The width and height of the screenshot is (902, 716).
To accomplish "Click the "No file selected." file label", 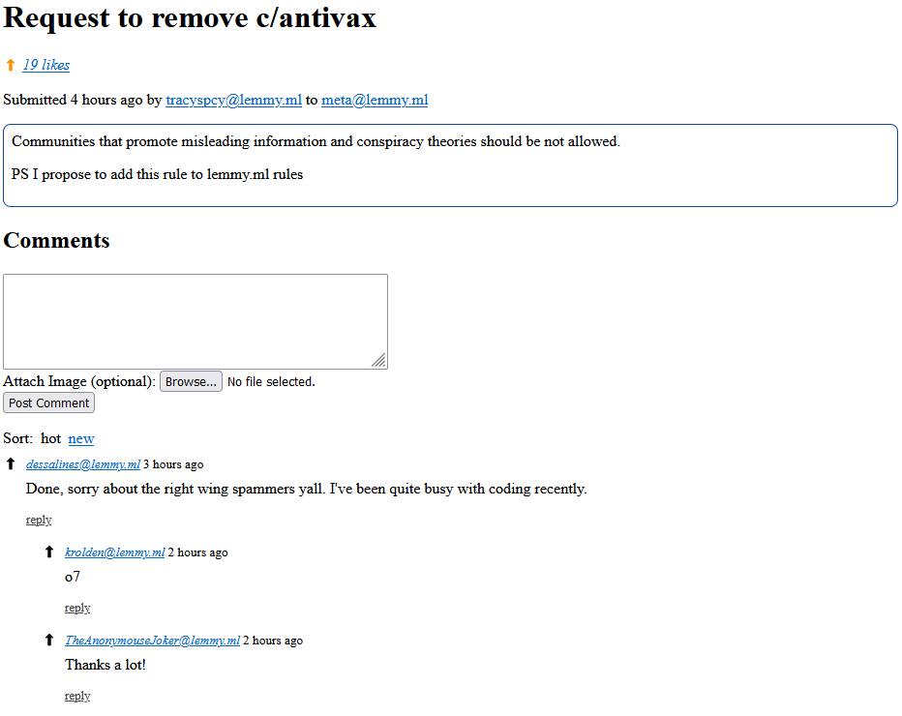I will [271, 382].
